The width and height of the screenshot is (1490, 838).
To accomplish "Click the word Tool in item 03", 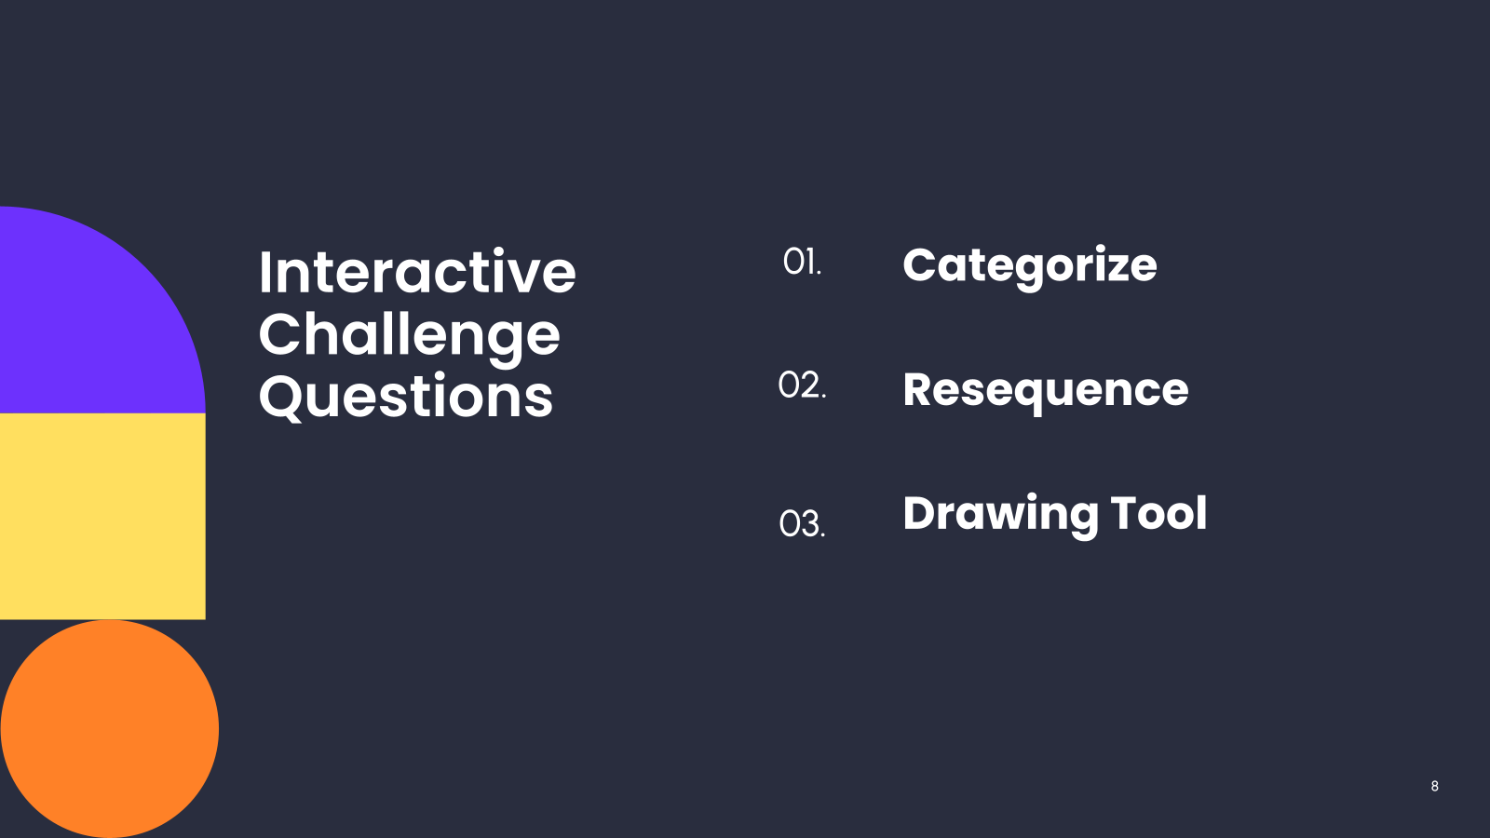I will coord(1159,513).
